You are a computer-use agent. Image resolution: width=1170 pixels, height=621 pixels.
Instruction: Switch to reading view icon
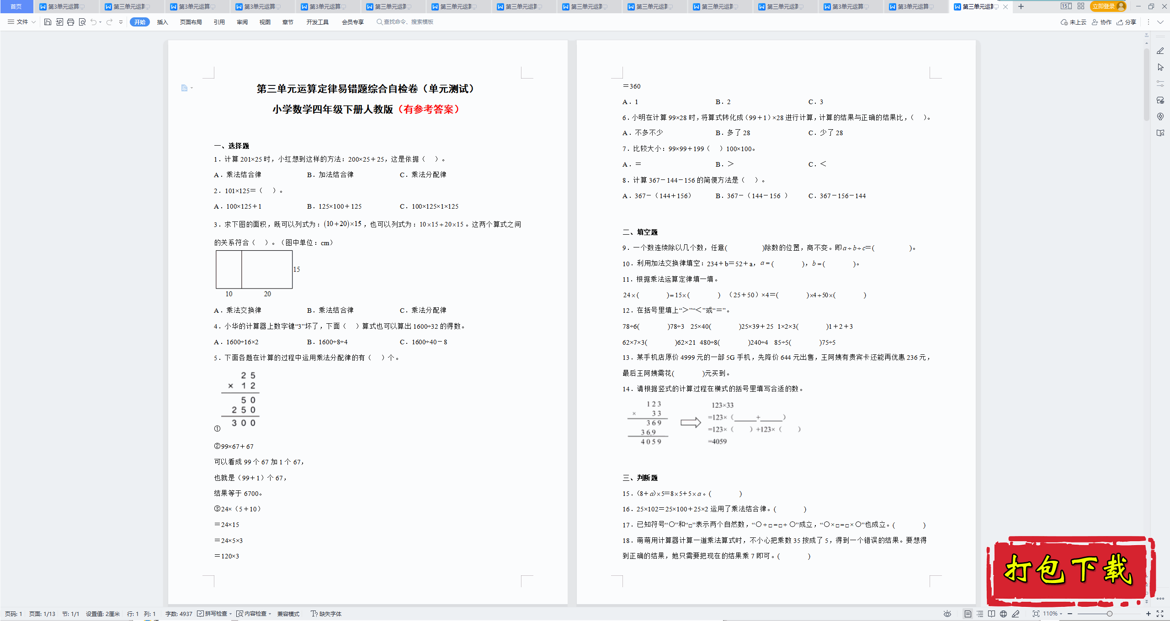(991, 614)
